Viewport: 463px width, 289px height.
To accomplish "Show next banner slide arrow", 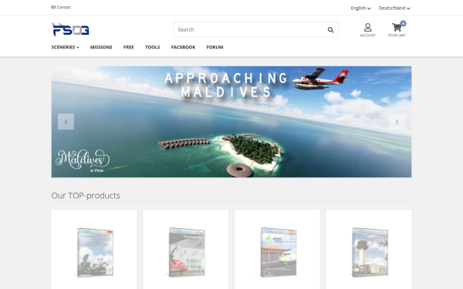I will coord(397,122).
